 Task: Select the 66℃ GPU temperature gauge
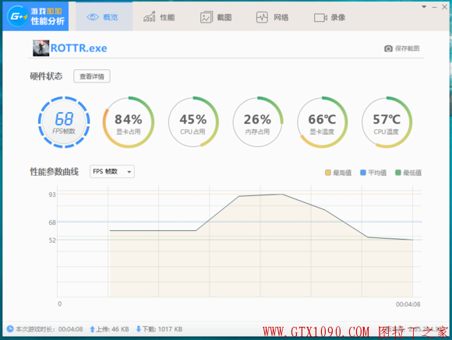coord(322,122)
